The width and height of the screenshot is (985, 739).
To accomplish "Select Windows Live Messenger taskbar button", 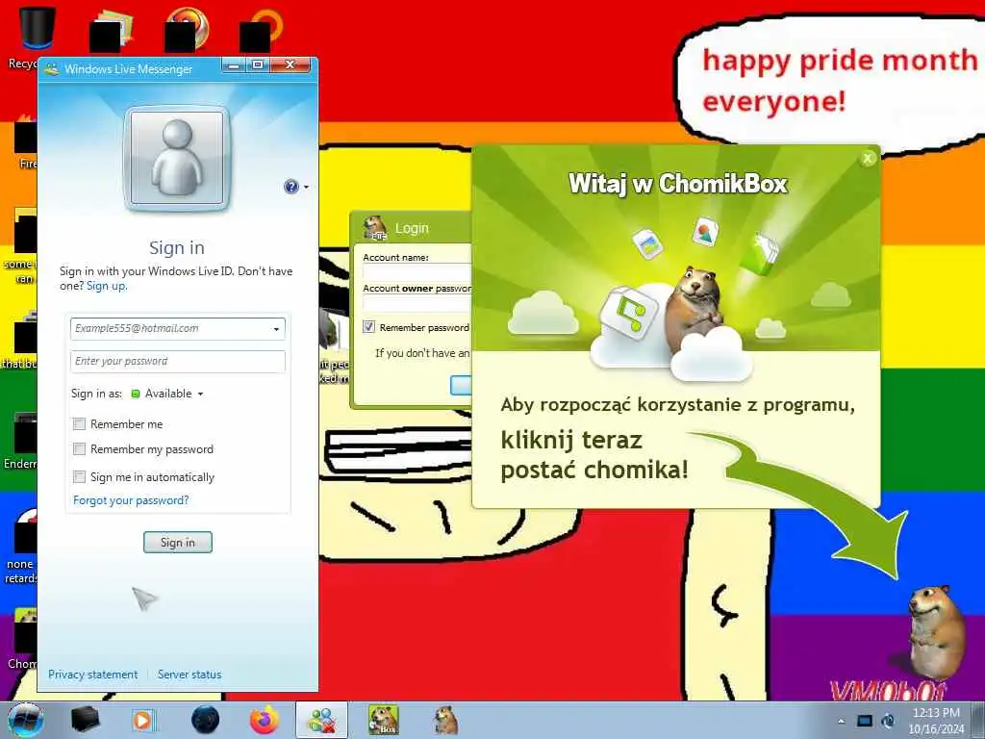I will tap(321, 720).
